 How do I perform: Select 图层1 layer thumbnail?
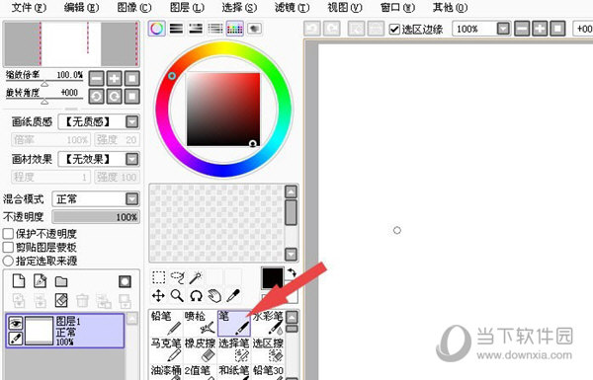(39, 331)
